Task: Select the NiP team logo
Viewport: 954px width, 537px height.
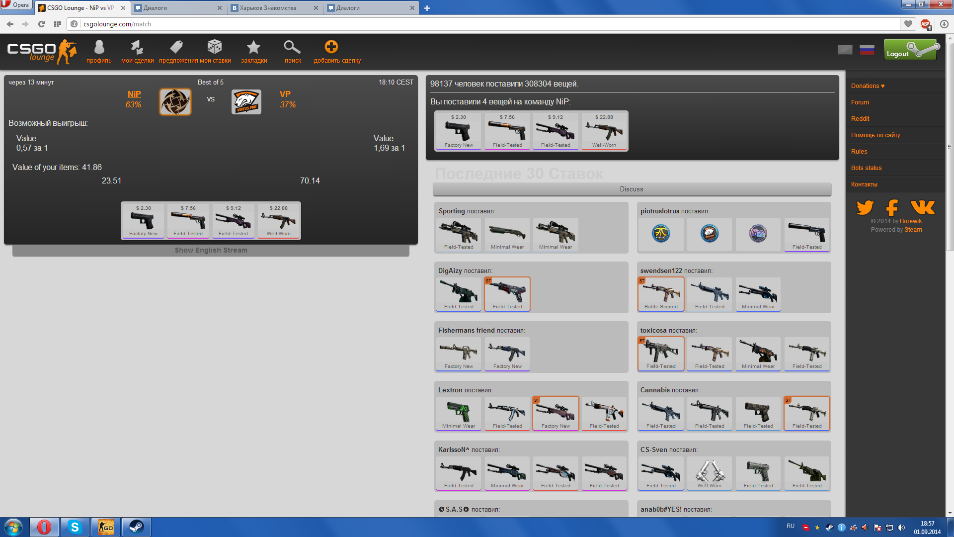Action: (175, 102)
